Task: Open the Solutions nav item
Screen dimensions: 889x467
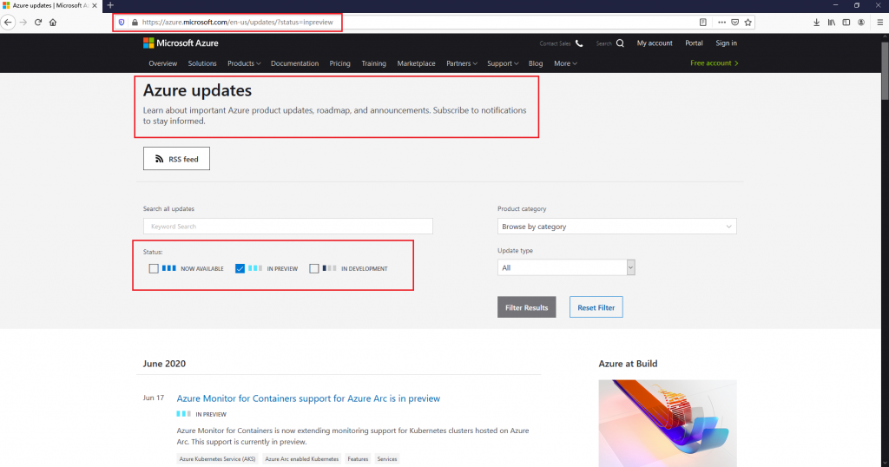Action: (x=202, y=63)
